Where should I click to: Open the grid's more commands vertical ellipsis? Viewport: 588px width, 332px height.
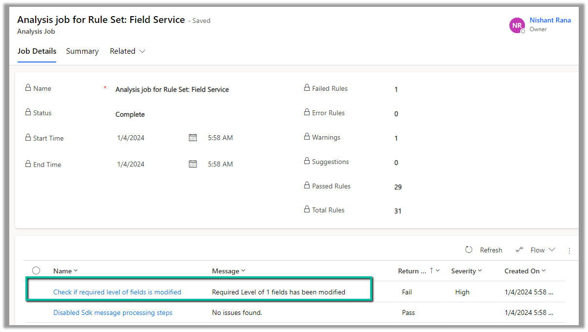click(569, 250)
